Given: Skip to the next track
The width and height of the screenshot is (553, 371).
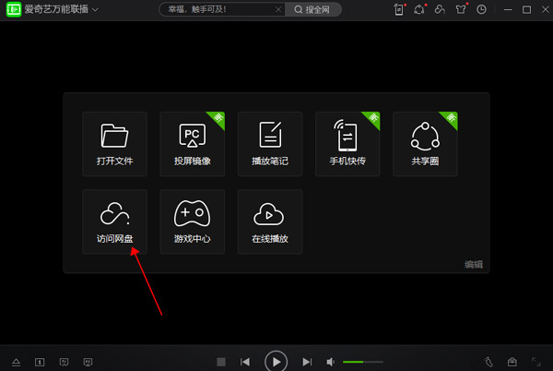Looking at the screenshot, I should tap(307, 362).
